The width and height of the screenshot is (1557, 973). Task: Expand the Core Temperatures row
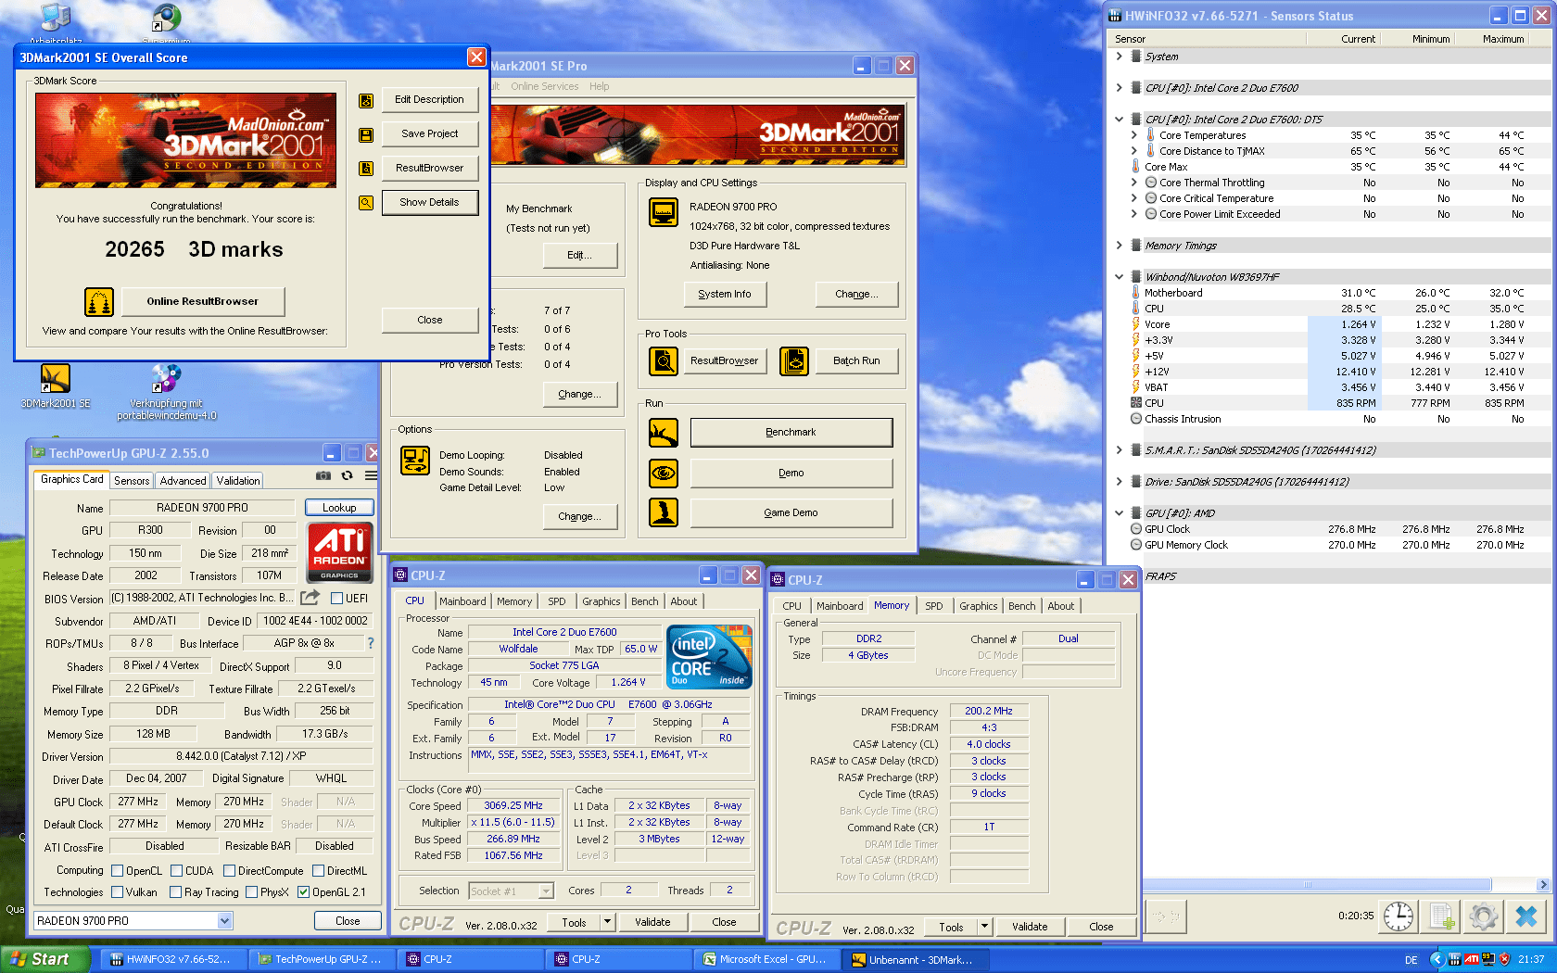click(1134, 135)
